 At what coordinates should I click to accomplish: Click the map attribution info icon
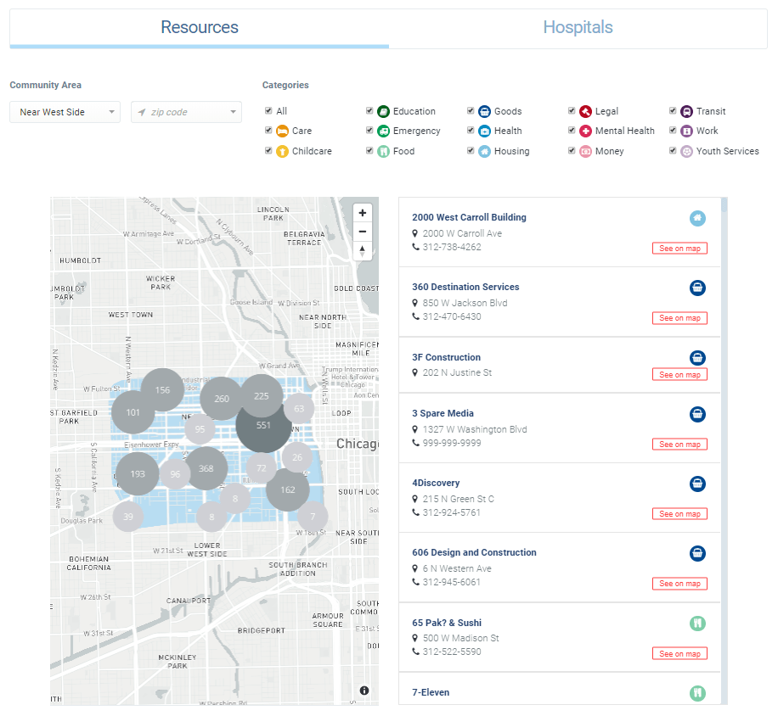(x=364, y=691)
